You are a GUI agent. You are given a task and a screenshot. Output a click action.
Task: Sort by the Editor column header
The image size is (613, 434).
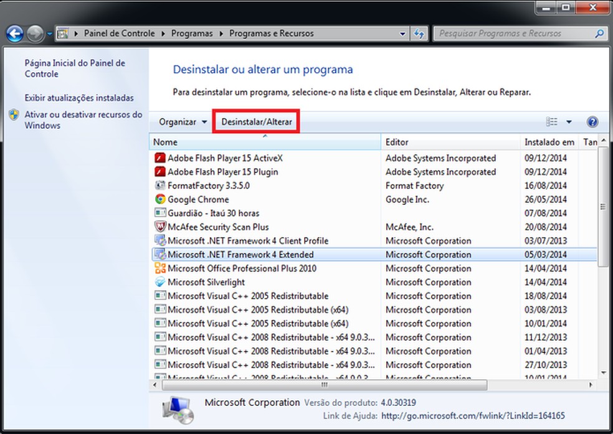[451, 142]
